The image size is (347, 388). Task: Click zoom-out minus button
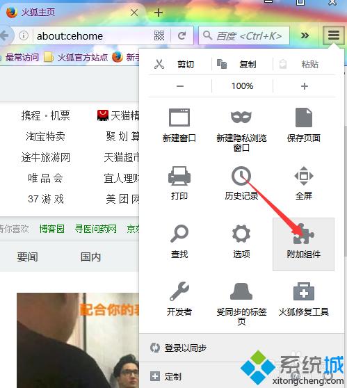[x=180, y=86]
